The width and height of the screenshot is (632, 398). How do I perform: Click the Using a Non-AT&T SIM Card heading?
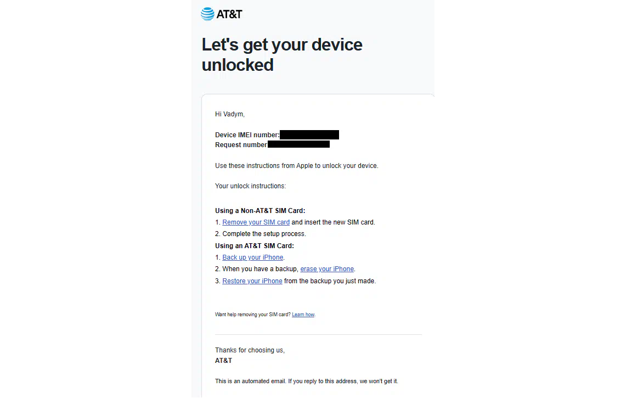tap(260, 210)
